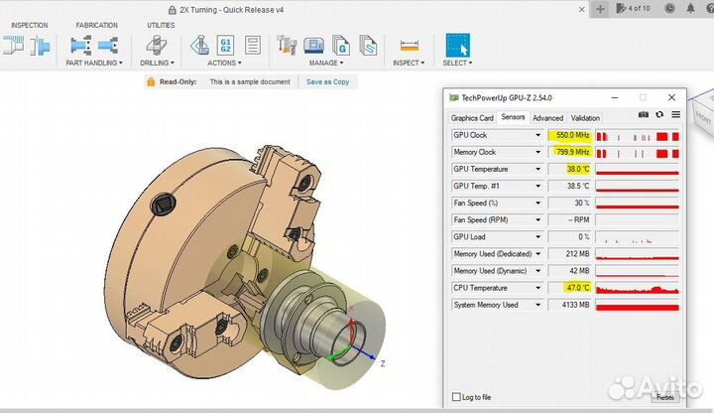The height and width of the screenshot is (413, 714).
Task: Switch to the Graphics Card tab
Action: 472,117
